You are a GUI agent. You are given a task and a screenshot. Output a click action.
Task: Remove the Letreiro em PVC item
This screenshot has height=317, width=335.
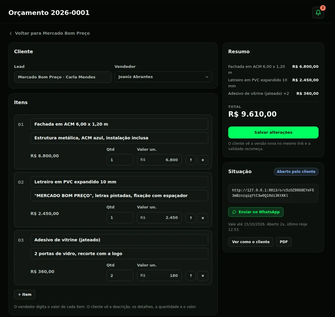202,218
